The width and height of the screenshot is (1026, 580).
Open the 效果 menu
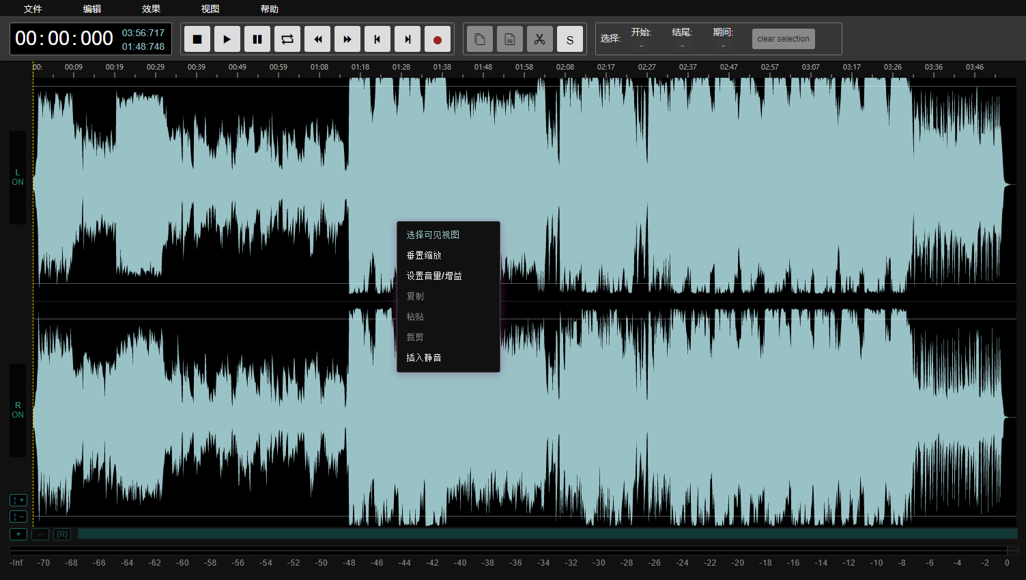coord(152,9)
